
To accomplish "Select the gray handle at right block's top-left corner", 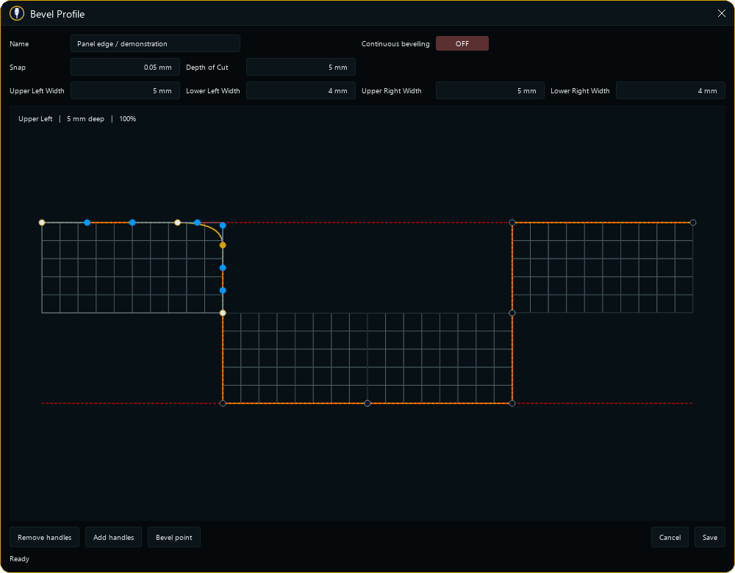I will click(512, 223).
